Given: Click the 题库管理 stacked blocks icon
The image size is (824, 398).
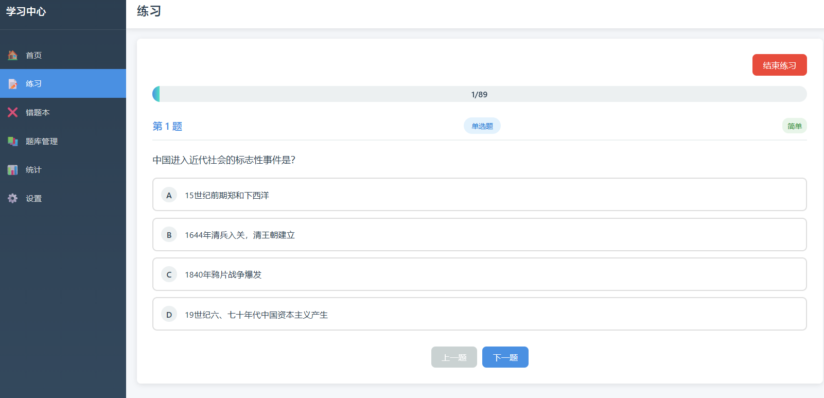Looking at the screenshot, I should pyautogui.click(x=13, y=141).
